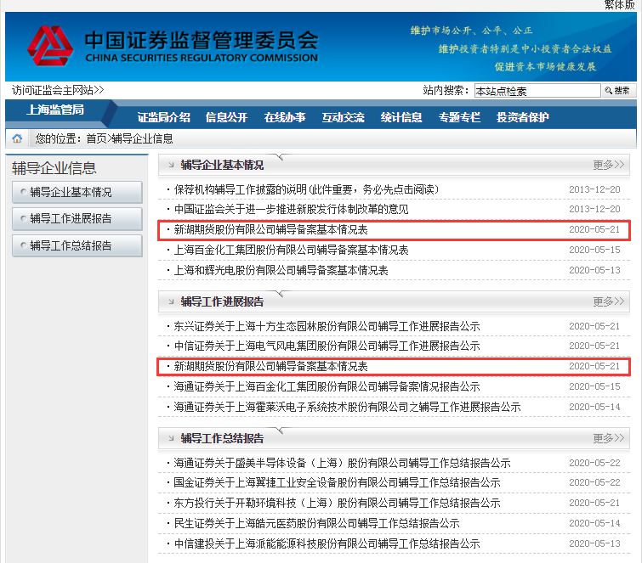Open 访问证监会主网站>> link
This screenshot has height=563, width=642.
(x=58, y=90)
